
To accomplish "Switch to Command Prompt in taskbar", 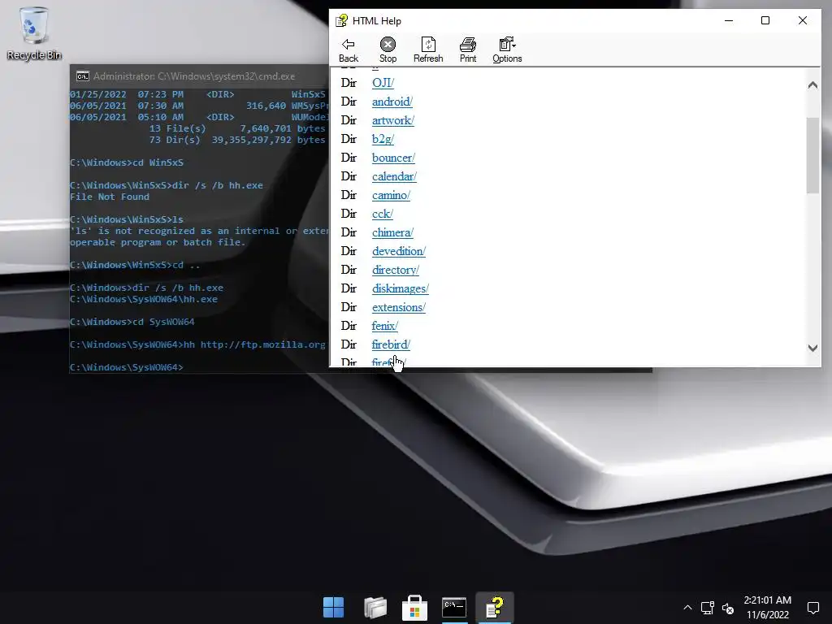I will pyautogui.click(x=454, y=607).
